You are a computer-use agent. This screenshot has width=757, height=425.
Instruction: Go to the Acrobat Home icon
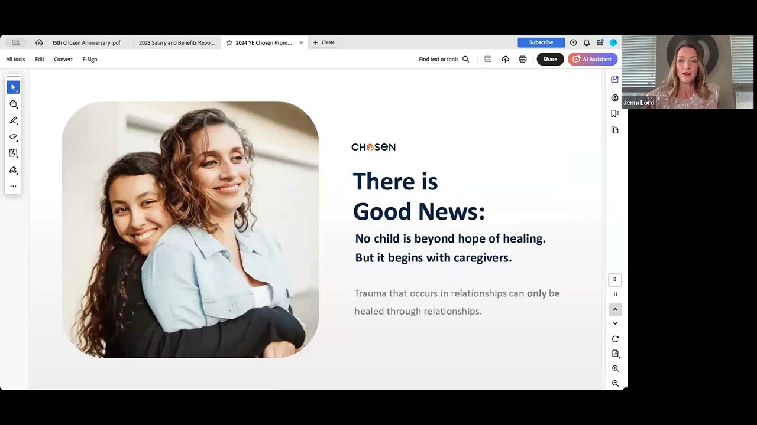click(39, 42)
